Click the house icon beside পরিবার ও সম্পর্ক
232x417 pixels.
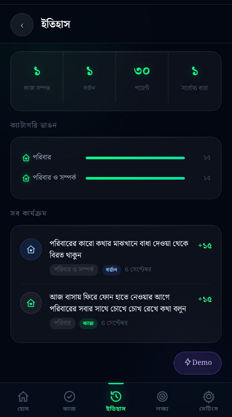click(26, 178)
